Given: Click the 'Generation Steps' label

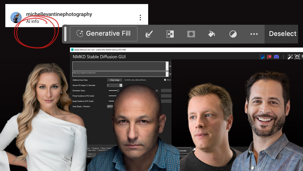Looking at the screenshot, I should [79, 91].
